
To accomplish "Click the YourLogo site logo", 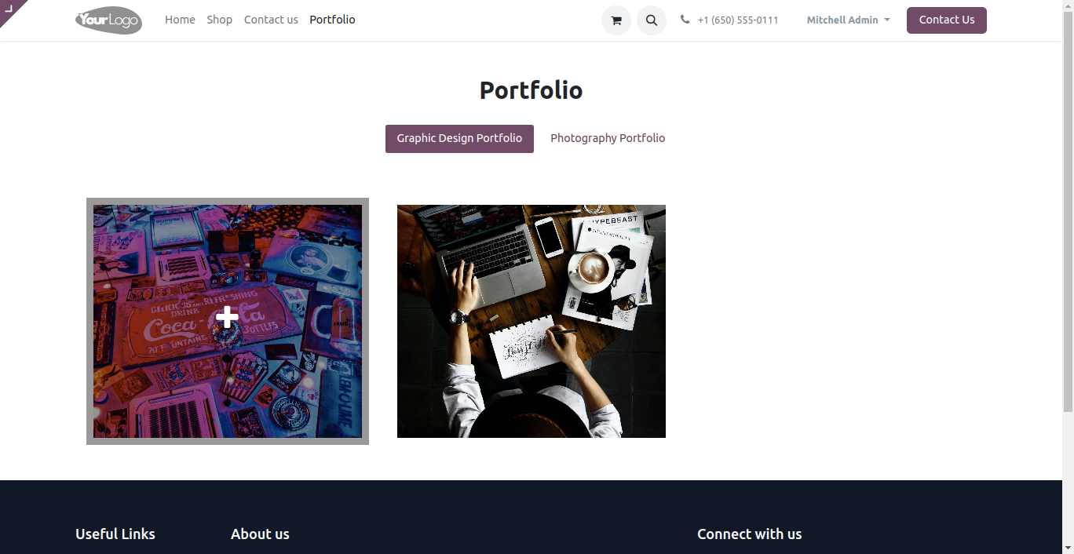I will (108, 20).
